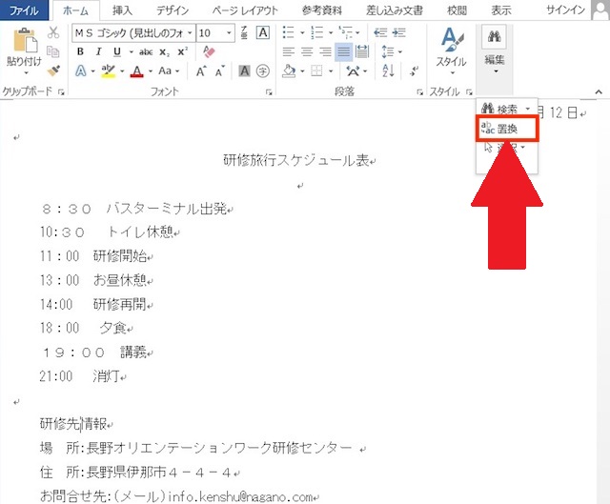Click the Phonetic Guide (ruby) icon
The height and width of the screenshot is (504, 610).
pos(244,32)
